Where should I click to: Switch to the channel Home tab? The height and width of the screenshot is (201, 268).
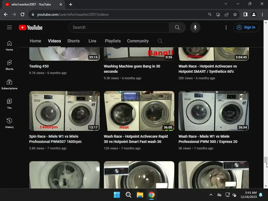[35, 41]
